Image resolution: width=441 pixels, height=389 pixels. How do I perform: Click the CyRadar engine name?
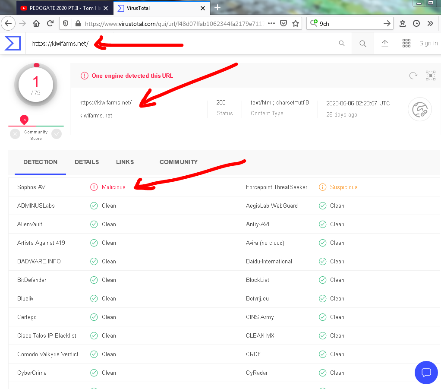(257, 373)
